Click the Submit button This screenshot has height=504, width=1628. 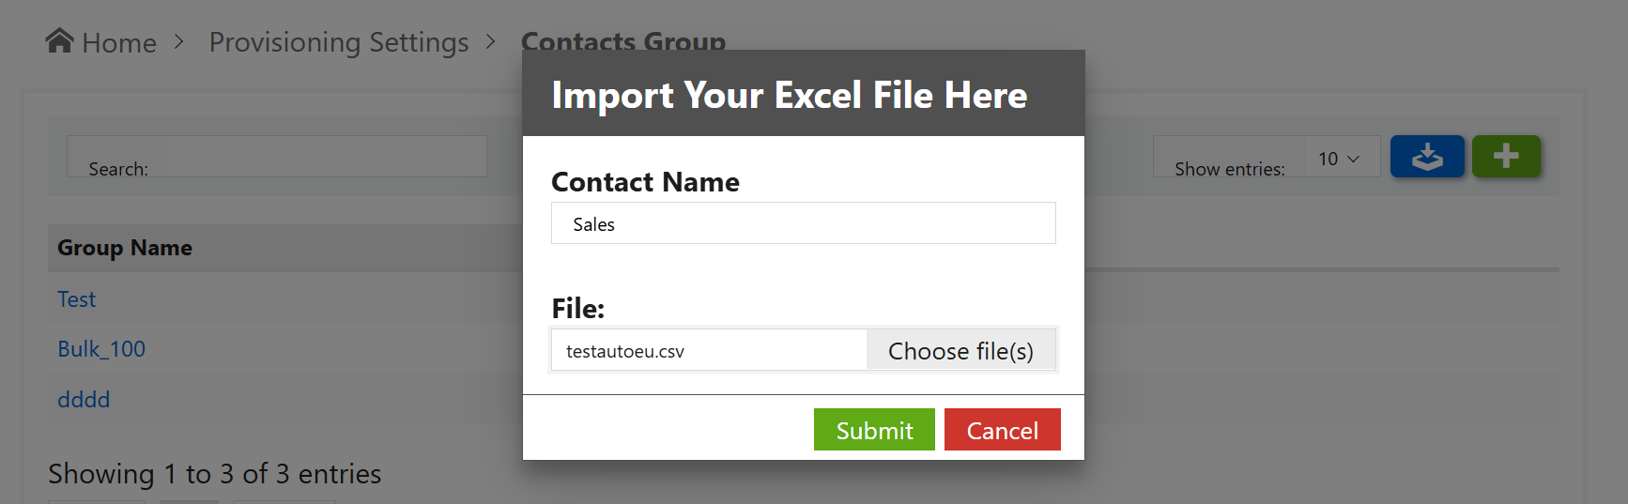pos(874,430)
